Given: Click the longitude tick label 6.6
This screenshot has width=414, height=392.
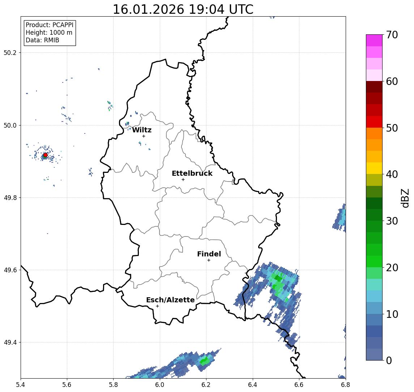Looking at the screenshot, I should click(299, 385).
